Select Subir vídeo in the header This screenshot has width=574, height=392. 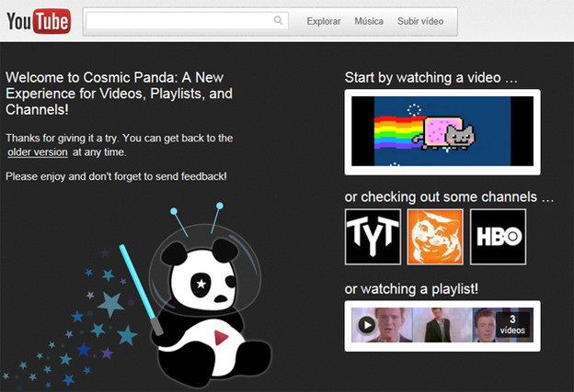point(420,21)
